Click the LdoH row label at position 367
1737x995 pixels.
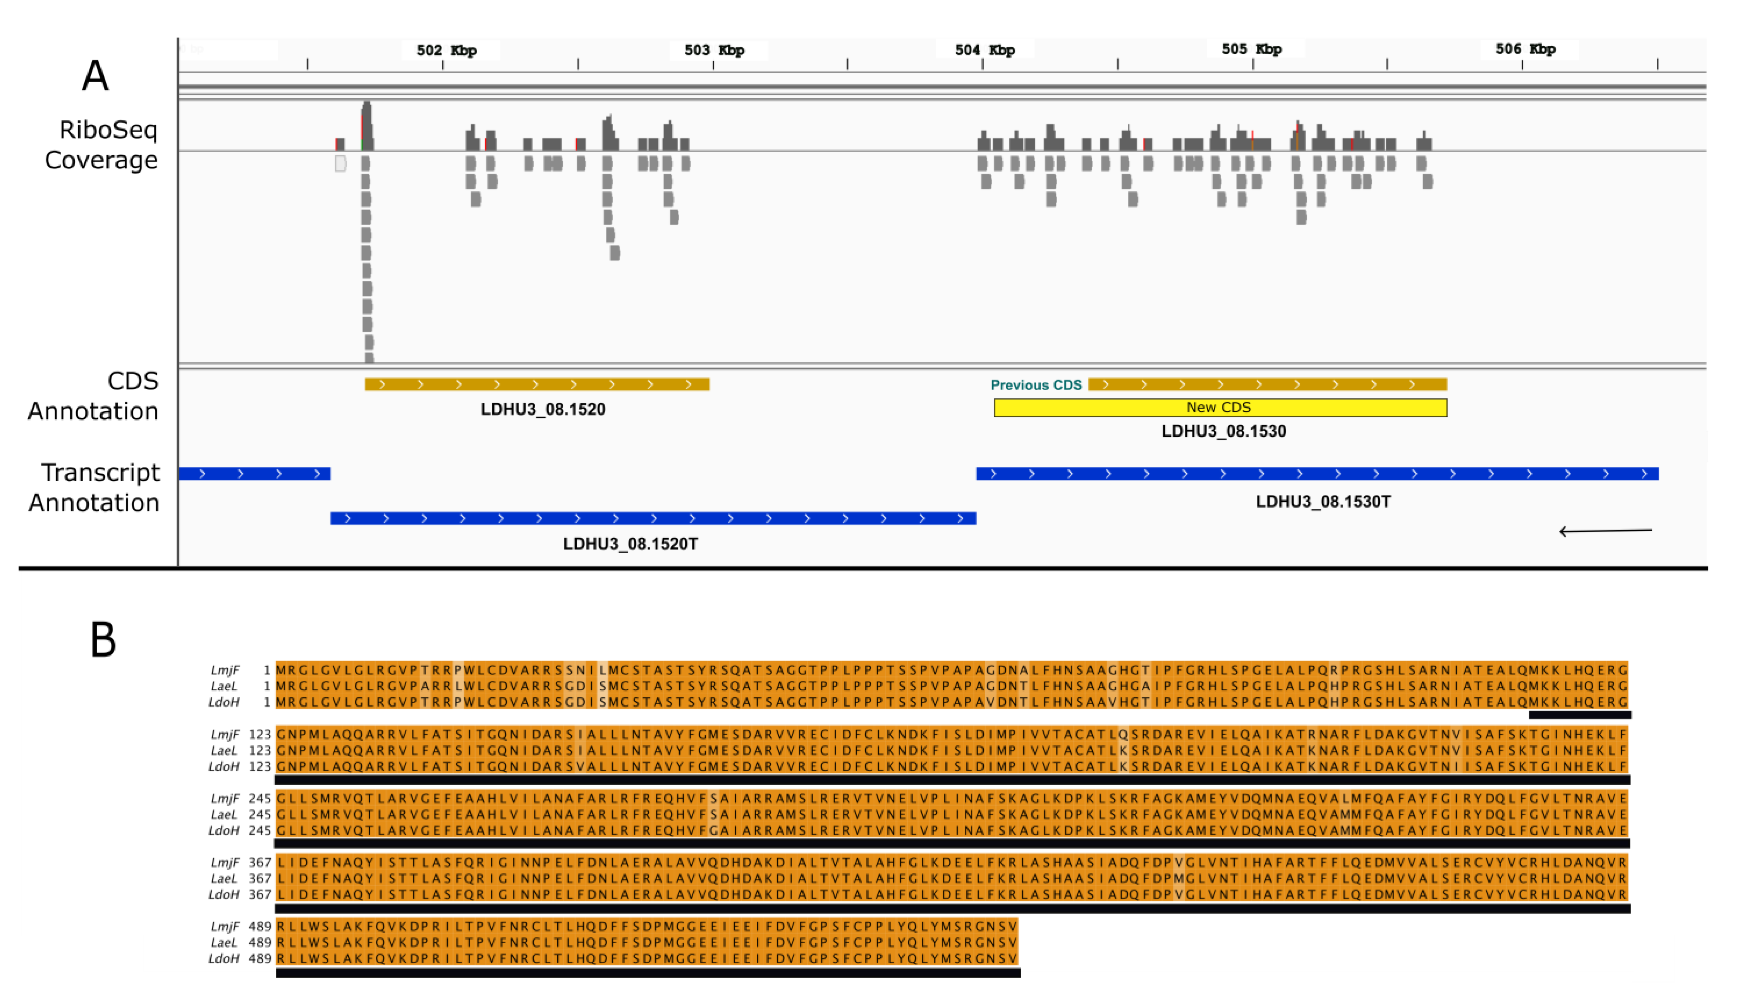[x=224, y=895]
